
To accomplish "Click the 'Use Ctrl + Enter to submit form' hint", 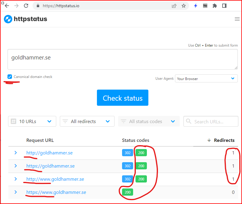I will tap(213, 45).
